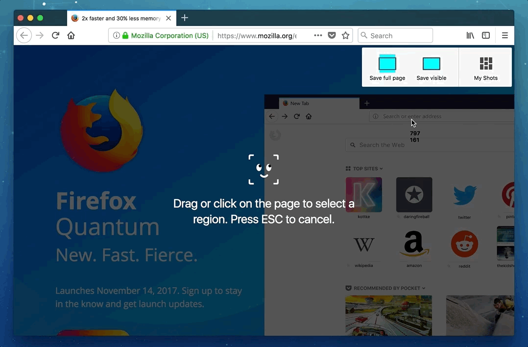
Task: Click 'New. Fast. Fierce.' tagline text
Action: 126,255
